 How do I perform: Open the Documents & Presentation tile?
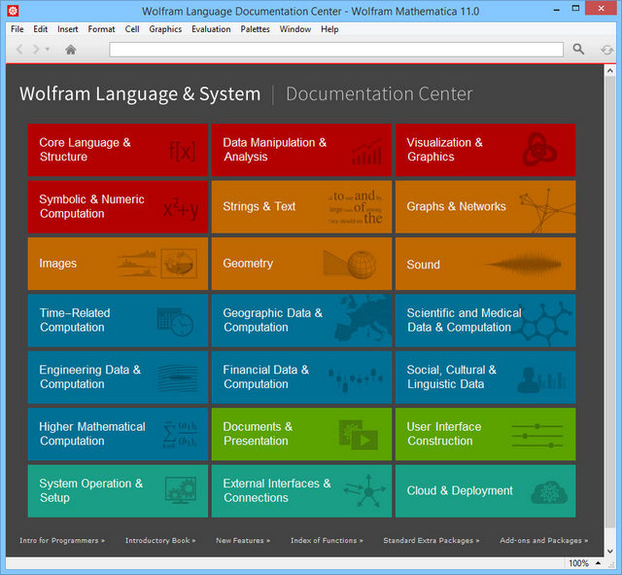301,434
